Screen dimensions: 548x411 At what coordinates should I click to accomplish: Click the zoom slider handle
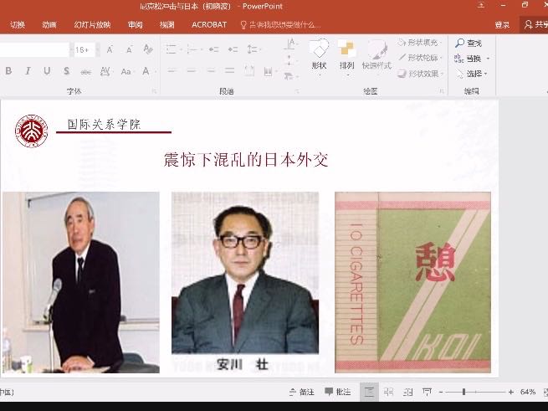(463, 392)
